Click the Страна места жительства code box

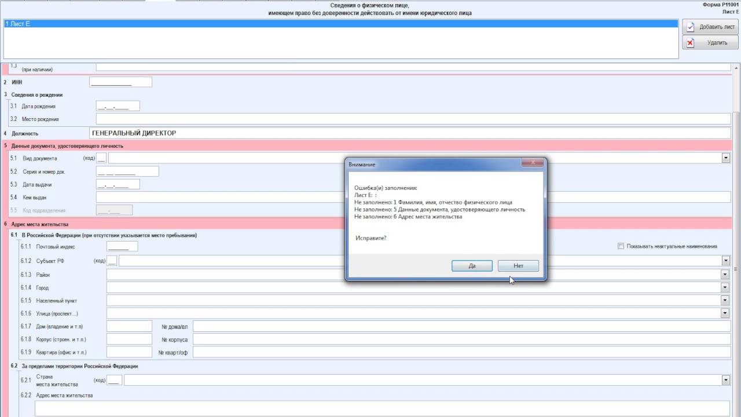[115, 380]
